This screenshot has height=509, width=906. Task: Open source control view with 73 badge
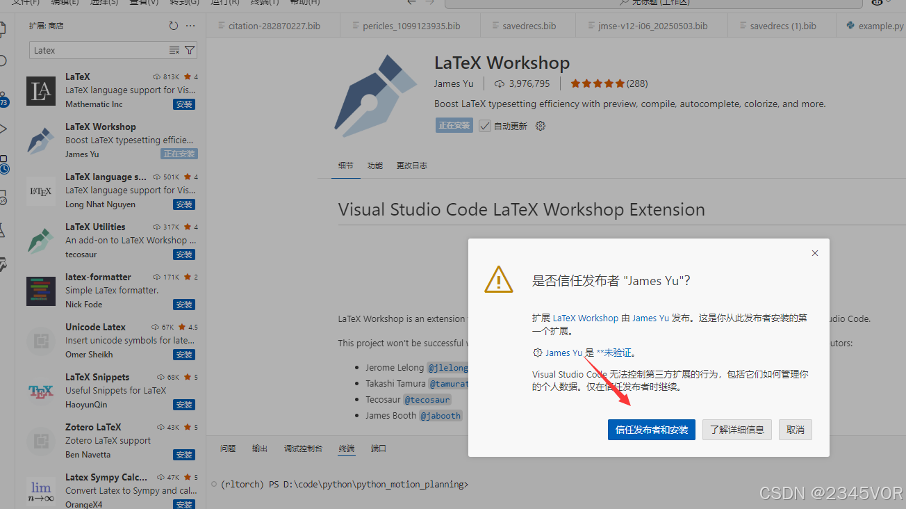coord(3,98)
